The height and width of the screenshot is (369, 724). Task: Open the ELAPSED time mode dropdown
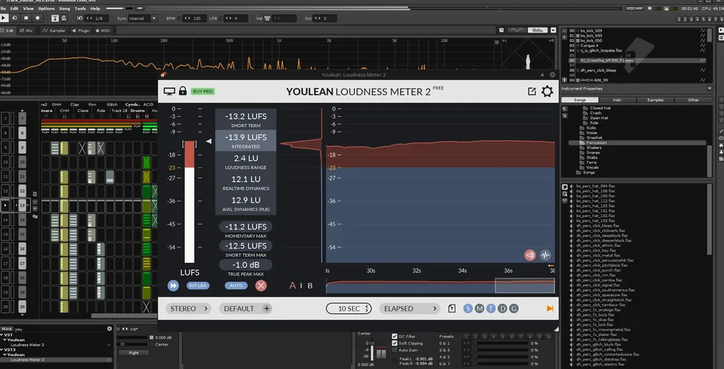[410, 308]
